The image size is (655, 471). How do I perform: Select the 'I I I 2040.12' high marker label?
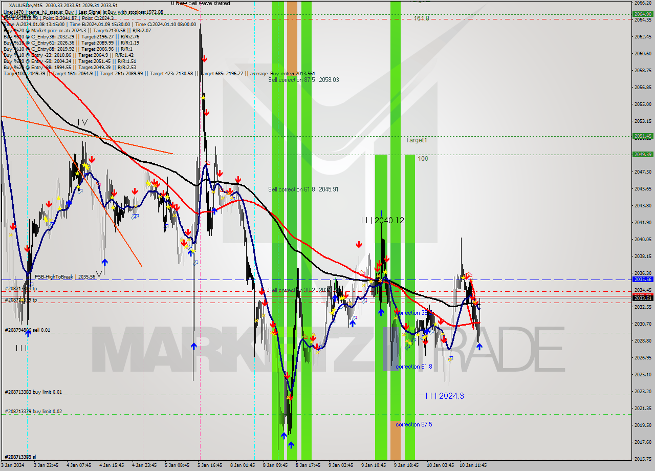click(x=383, y=220)
